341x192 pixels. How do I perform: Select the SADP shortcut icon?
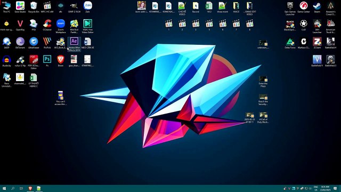6,43
